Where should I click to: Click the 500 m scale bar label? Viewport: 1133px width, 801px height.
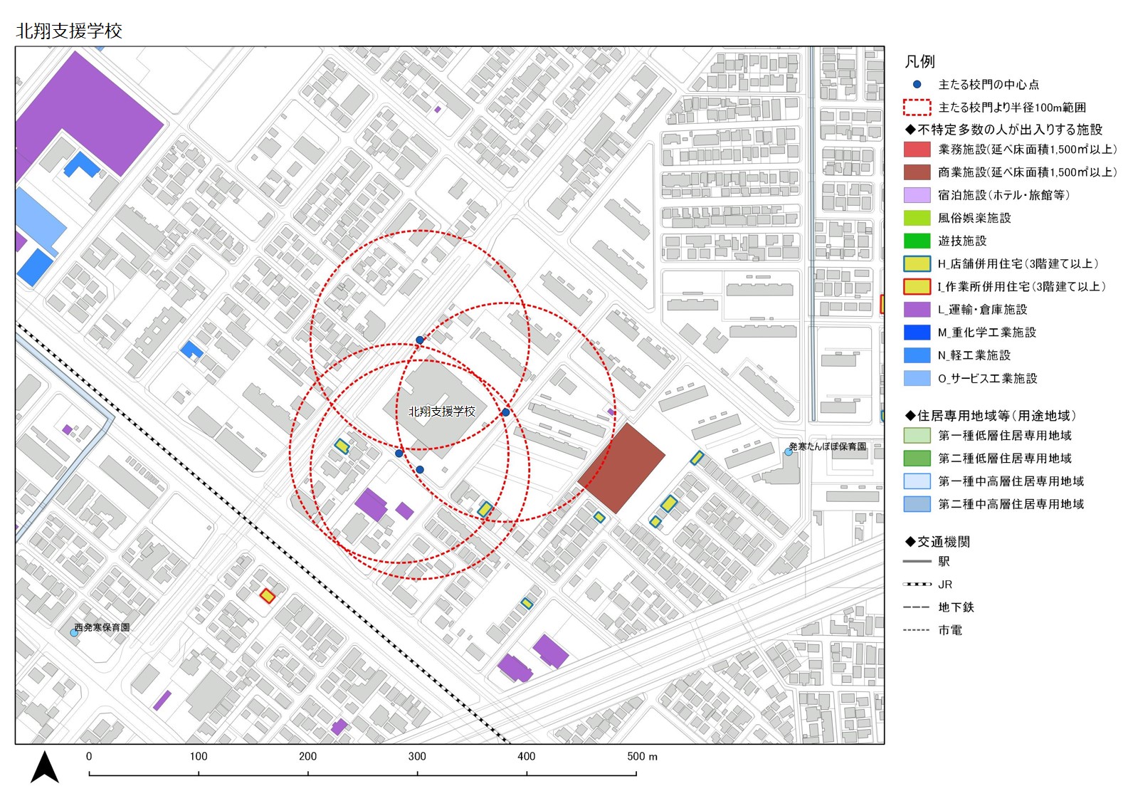pyautogui.click(x=642, y=756)
